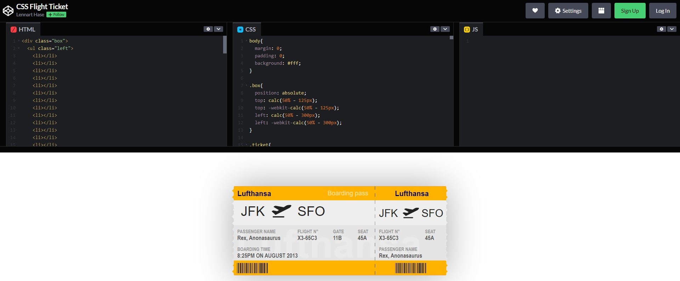Collapse the ul class left fold arrow
680x281 pixels.
click(19, 48)
